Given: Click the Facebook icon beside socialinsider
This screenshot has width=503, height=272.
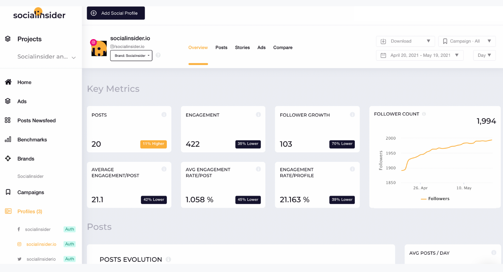Looking at the screenshot, I should tap(19, 229).
